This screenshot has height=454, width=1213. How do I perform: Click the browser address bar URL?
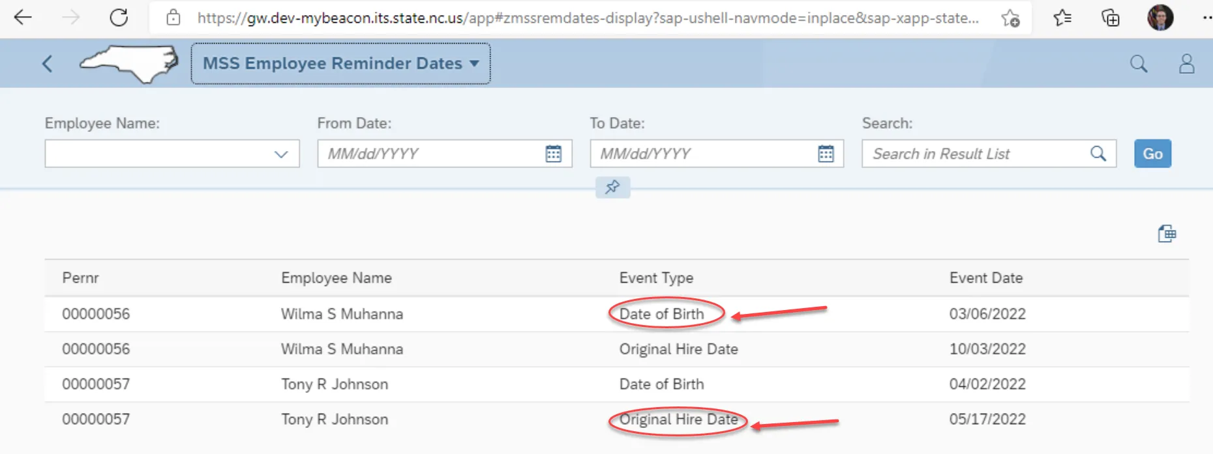[587, 18]
